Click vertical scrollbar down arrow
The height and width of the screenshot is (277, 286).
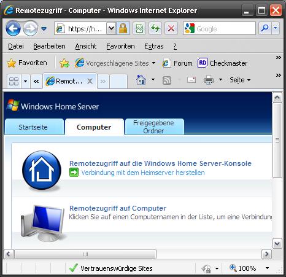pos(277,243)
